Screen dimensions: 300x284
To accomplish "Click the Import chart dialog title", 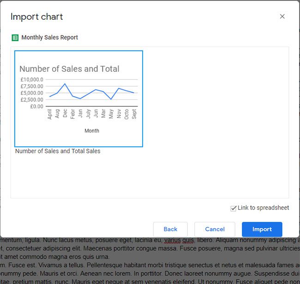I will point(37,17).
